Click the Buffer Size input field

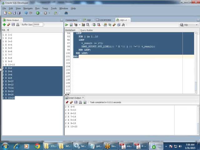[x=38, y=24]
